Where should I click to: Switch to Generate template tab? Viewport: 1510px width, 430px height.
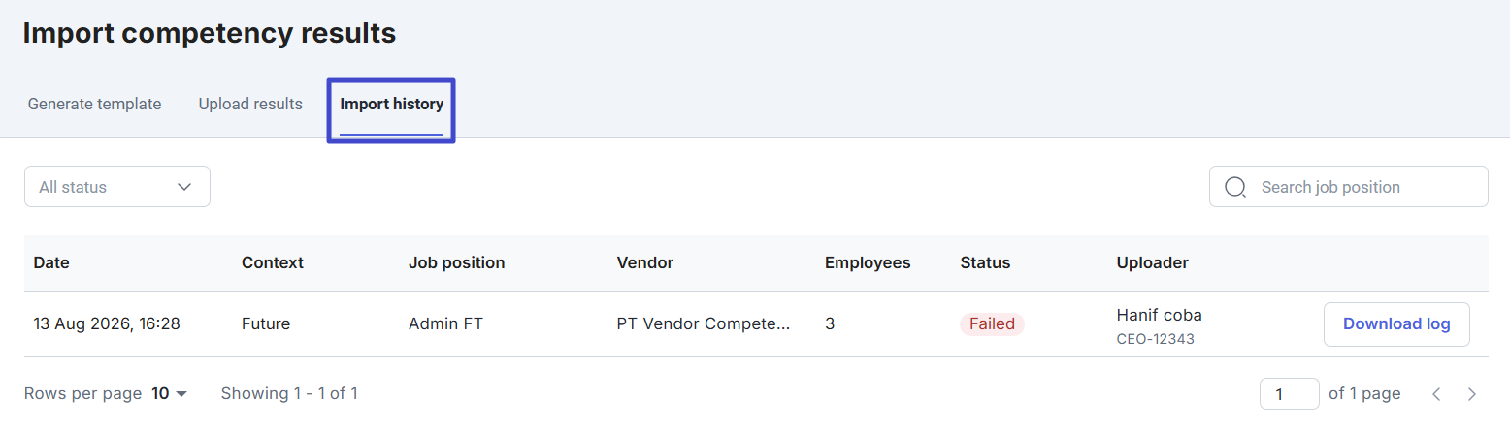point(94,104)
